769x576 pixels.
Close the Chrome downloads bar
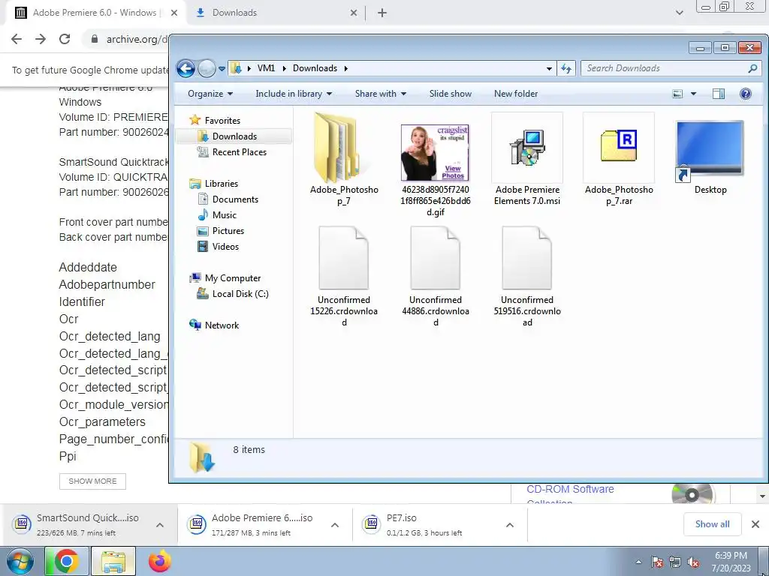pyautogui.click(x=755, y=524)
